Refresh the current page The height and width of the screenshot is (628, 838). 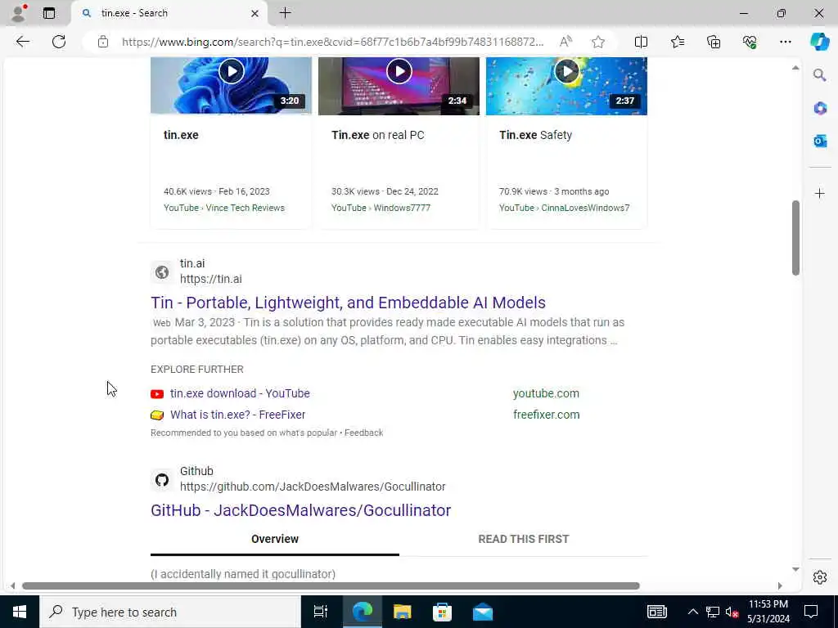(59, 42)
